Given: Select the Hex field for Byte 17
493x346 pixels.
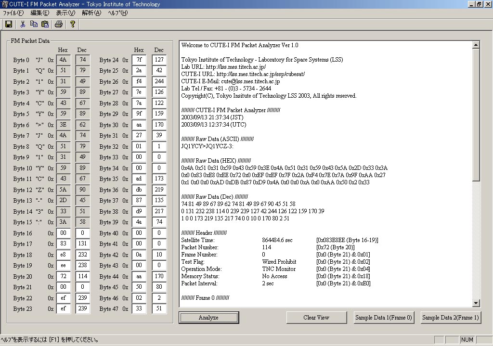Looking at the screenshot, I should pyautogui.click(x=63, y=244).
